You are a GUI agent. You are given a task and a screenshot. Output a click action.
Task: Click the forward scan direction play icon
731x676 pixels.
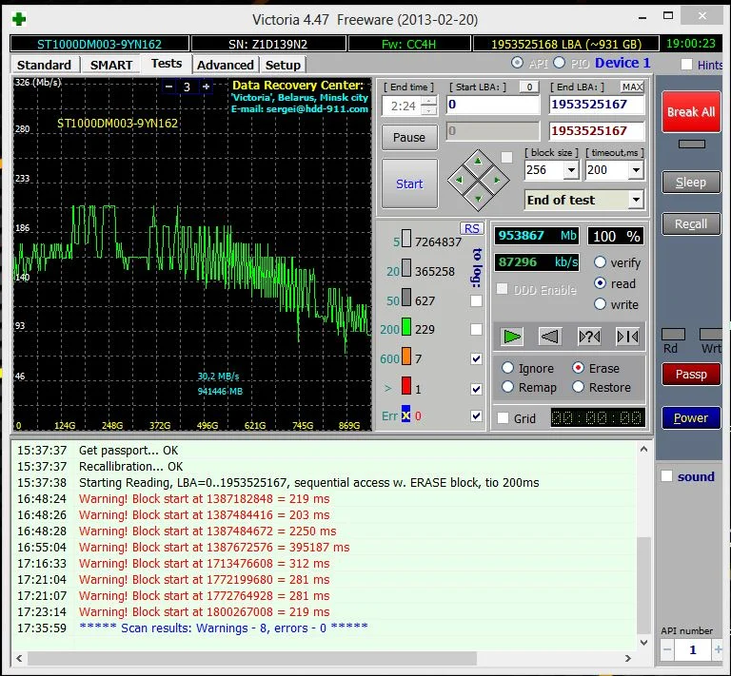tap(512, 337)
